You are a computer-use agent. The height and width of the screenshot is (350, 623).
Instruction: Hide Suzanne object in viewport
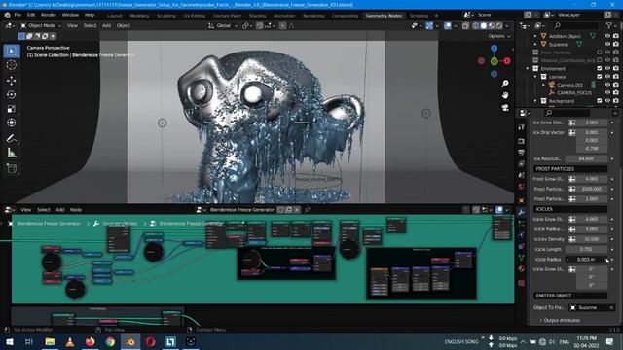(x=607, y=44)
